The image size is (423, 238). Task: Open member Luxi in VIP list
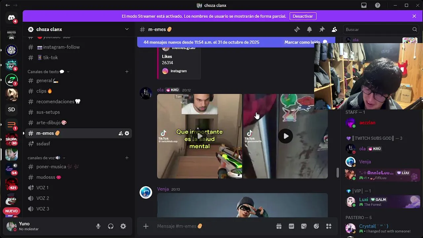pyautogui.click(x=382, y=202)
